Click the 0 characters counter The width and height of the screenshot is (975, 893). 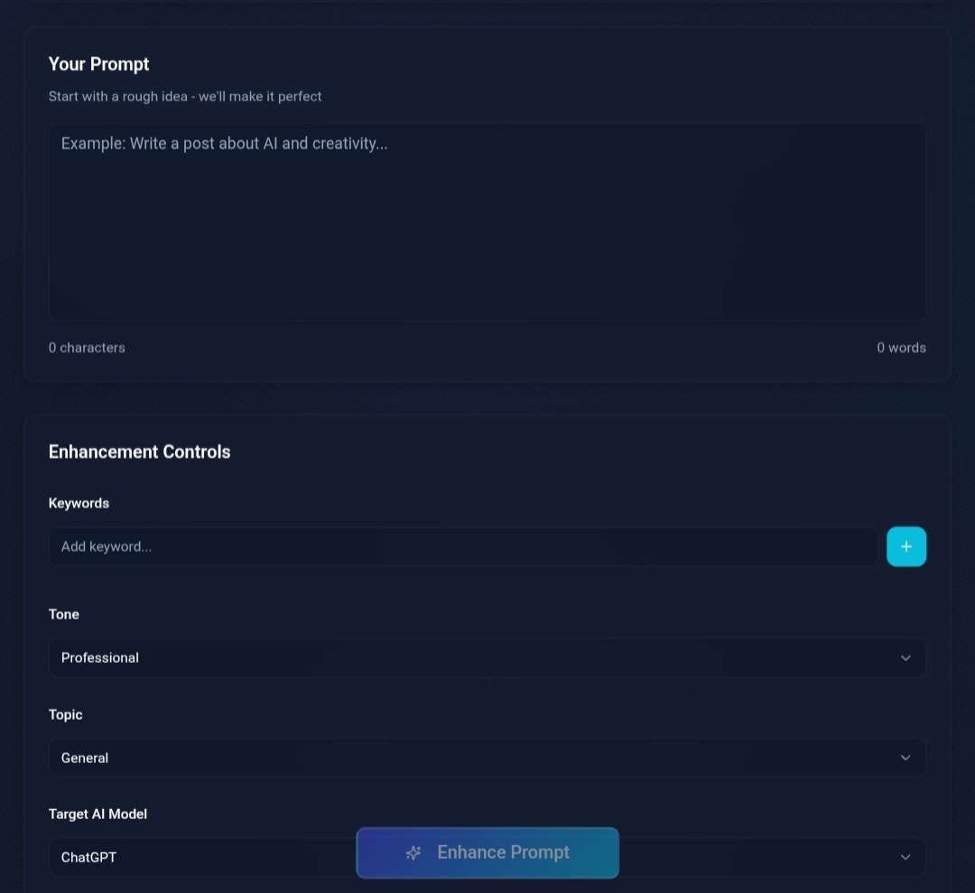tap(87, 348)
